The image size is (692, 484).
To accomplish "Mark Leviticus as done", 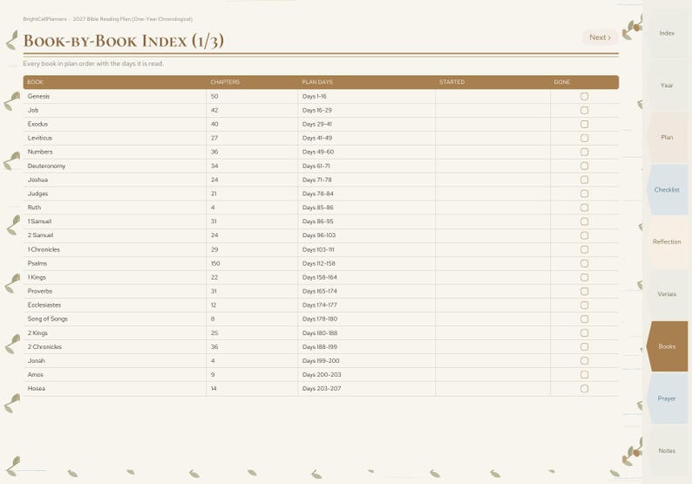I will coord(584,138).
